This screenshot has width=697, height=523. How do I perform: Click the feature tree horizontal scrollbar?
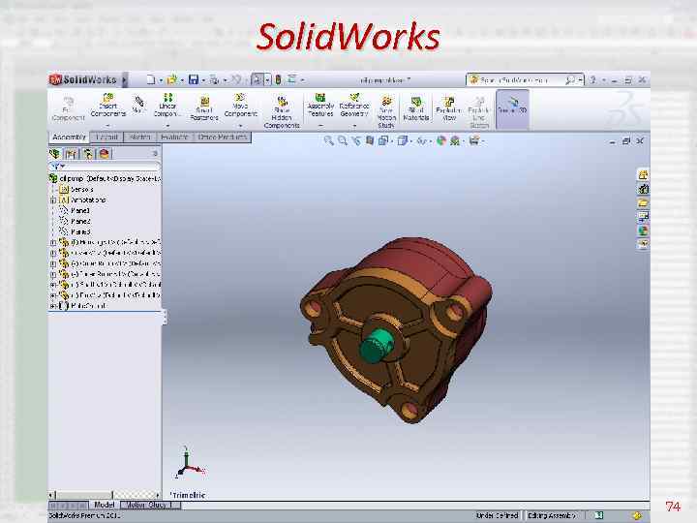tap(104, 495)
